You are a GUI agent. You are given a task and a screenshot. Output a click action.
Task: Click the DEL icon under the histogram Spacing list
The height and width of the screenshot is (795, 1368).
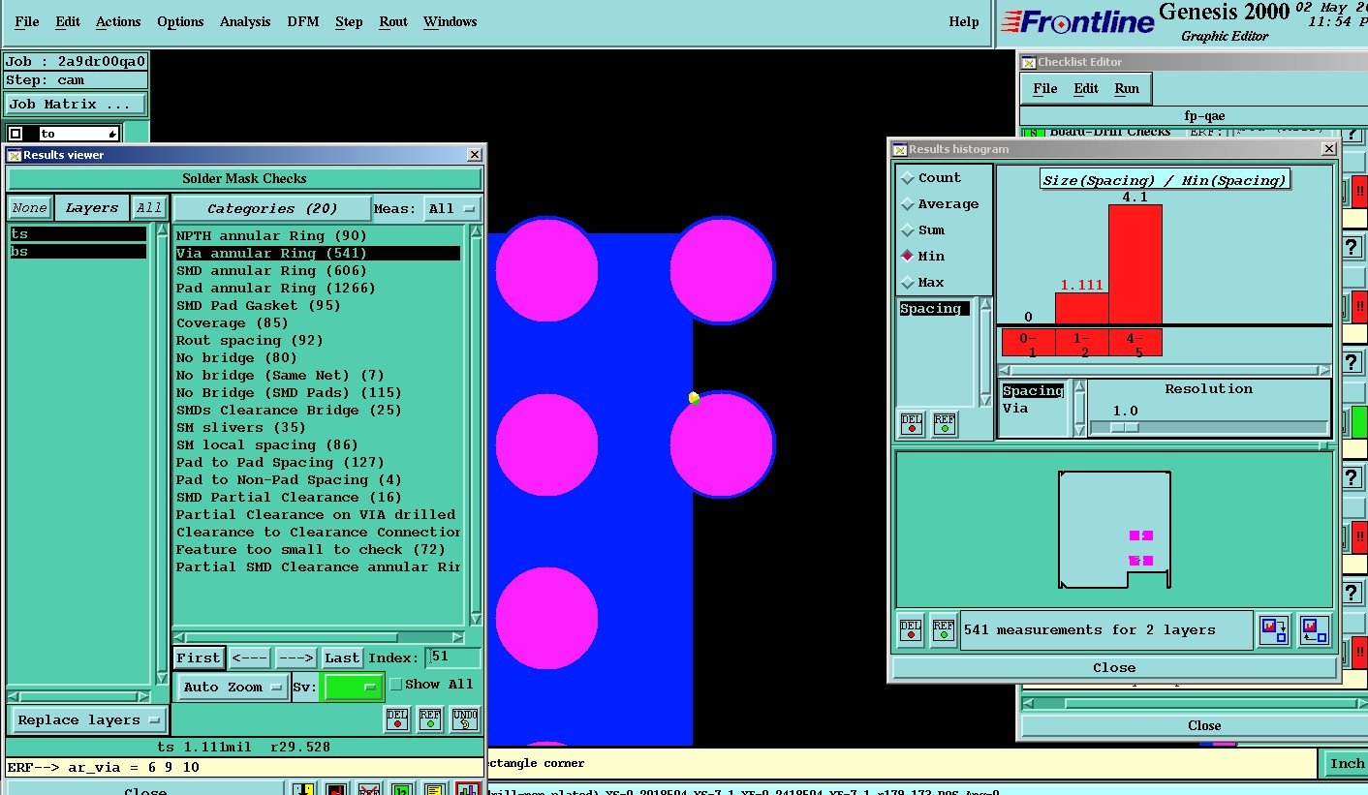coord(912,424)
